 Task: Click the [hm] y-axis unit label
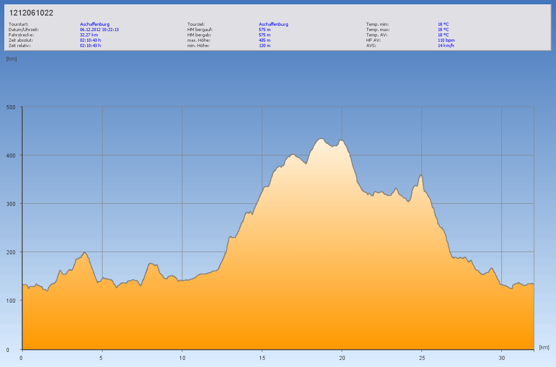(12, 59)
